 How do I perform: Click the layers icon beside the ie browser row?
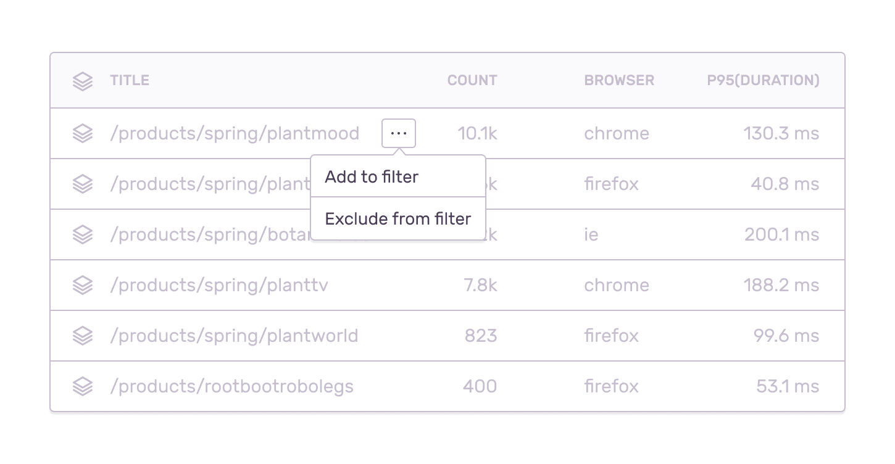click(x=83, y=234)
